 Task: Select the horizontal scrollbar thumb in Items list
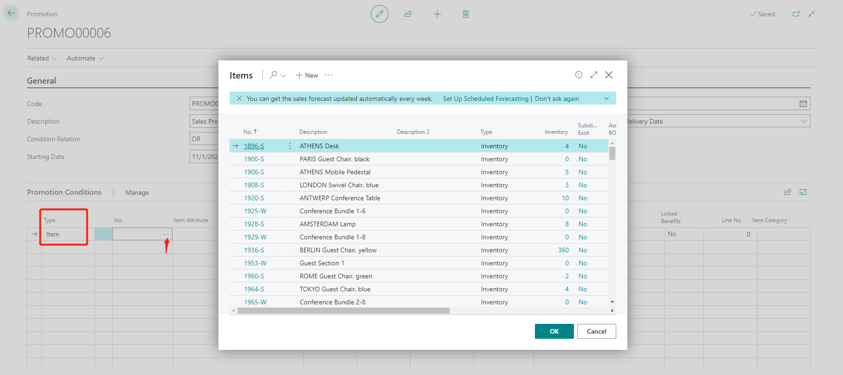tap(343, 310)
